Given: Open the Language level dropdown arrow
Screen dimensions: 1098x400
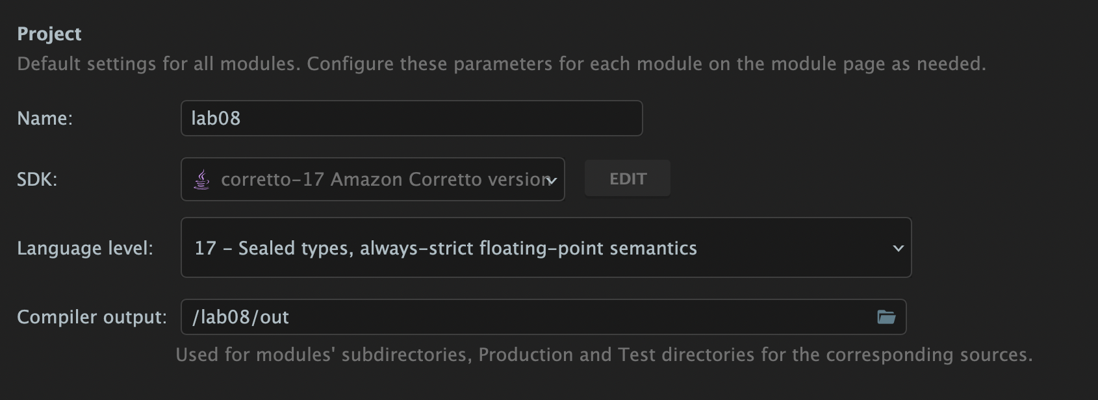Looking at the screenshot, I should pos(898,248).
